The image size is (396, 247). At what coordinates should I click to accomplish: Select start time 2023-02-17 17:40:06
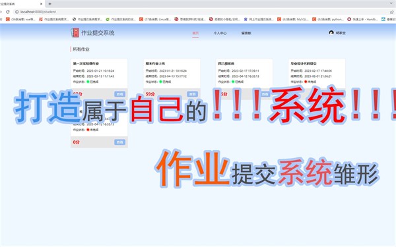[318, 71]
